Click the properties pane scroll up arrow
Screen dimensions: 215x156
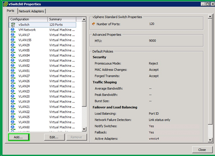click(210, 16)
